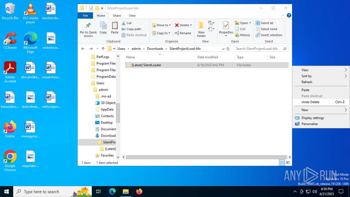Screen dimensions: 350x197
Task: Open the File tab
Action: (x=85, y=16)
